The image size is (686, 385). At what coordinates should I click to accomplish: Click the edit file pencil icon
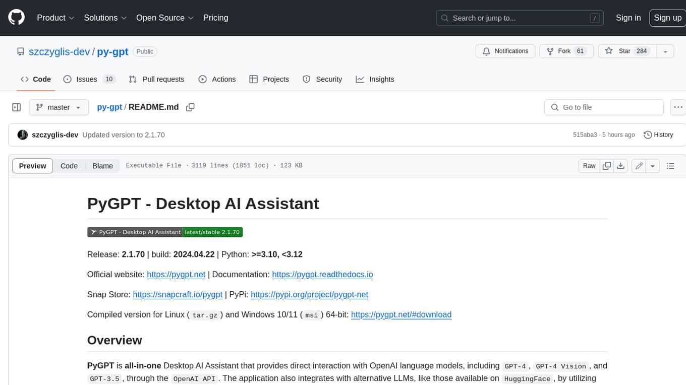[639, 166]
